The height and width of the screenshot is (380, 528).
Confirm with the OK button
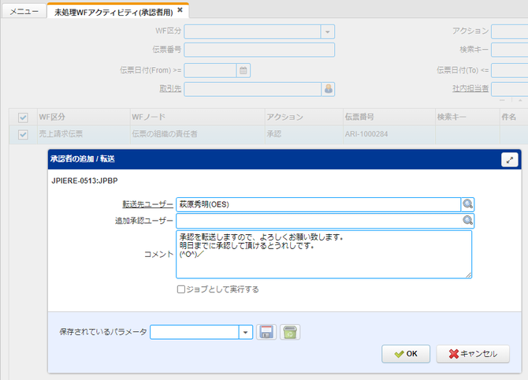tap(406, 354)
